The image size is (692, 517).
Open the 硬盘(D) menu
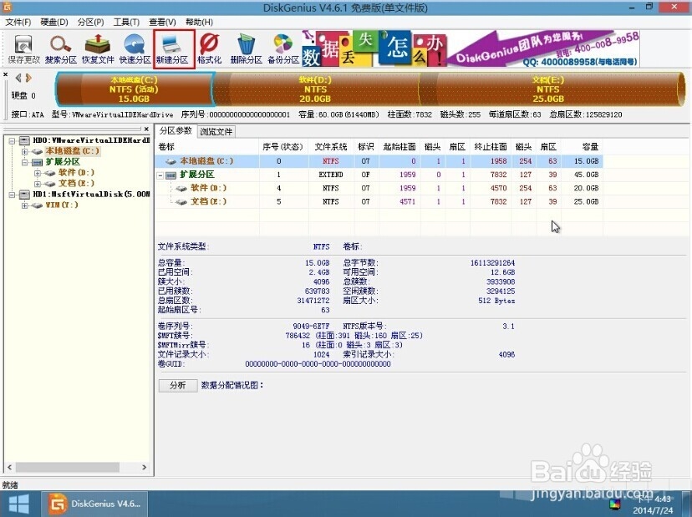tap(54, 22)
